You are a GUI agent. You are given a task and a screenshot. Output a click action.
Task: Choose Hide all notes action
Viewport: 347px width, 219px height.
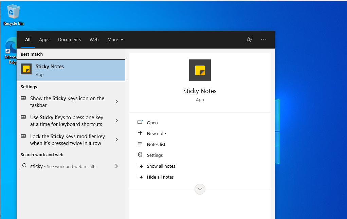(161, 177)
